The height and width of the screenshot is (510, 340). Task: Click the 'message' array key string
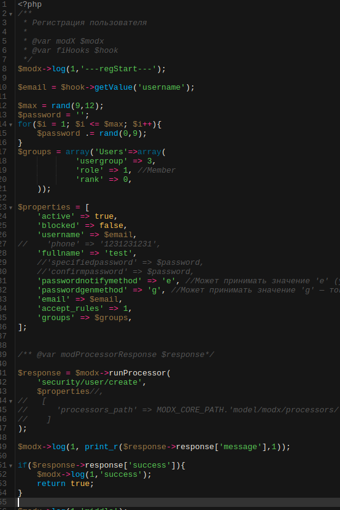[241, 447]
